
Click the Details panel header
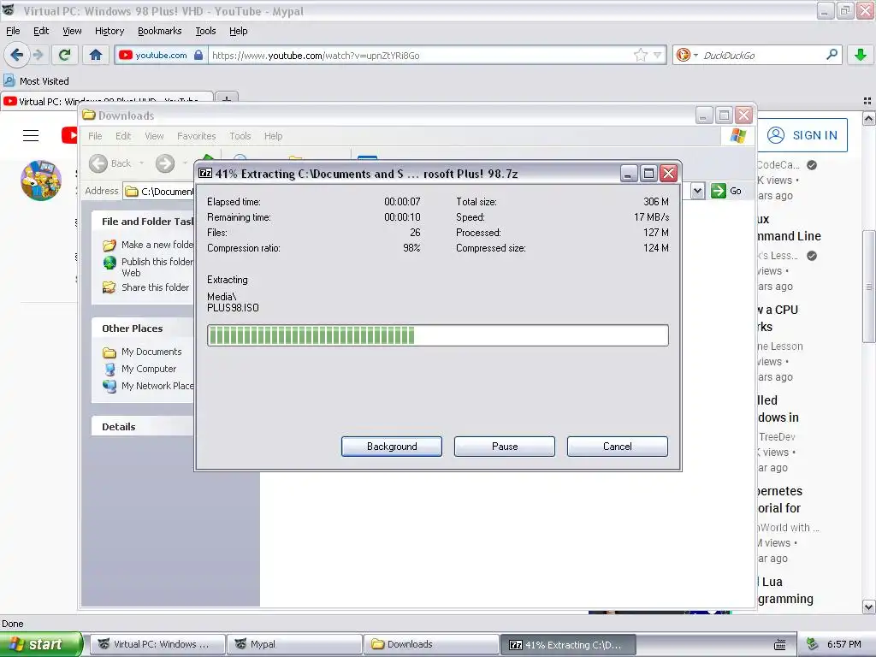tap(143, 427)
